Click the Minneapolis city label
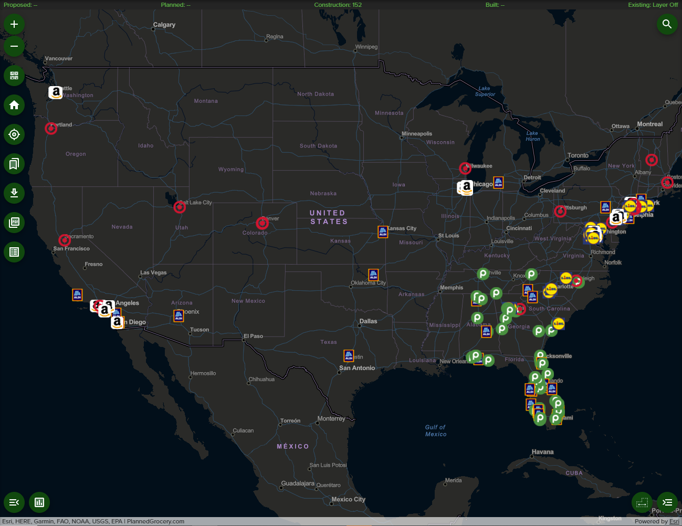Image resolution: width=682 pixels, height=526 pixels. point(417,134)
